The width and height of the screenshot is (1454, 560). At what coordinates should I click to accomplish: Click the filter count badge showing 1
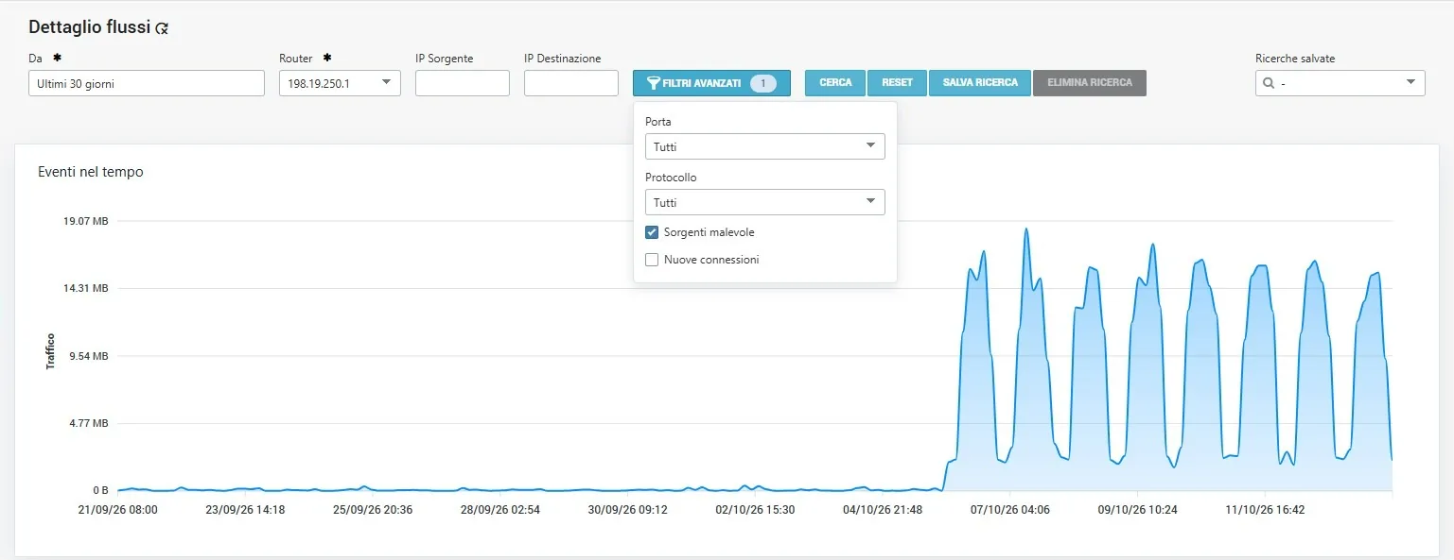(763, 83)
